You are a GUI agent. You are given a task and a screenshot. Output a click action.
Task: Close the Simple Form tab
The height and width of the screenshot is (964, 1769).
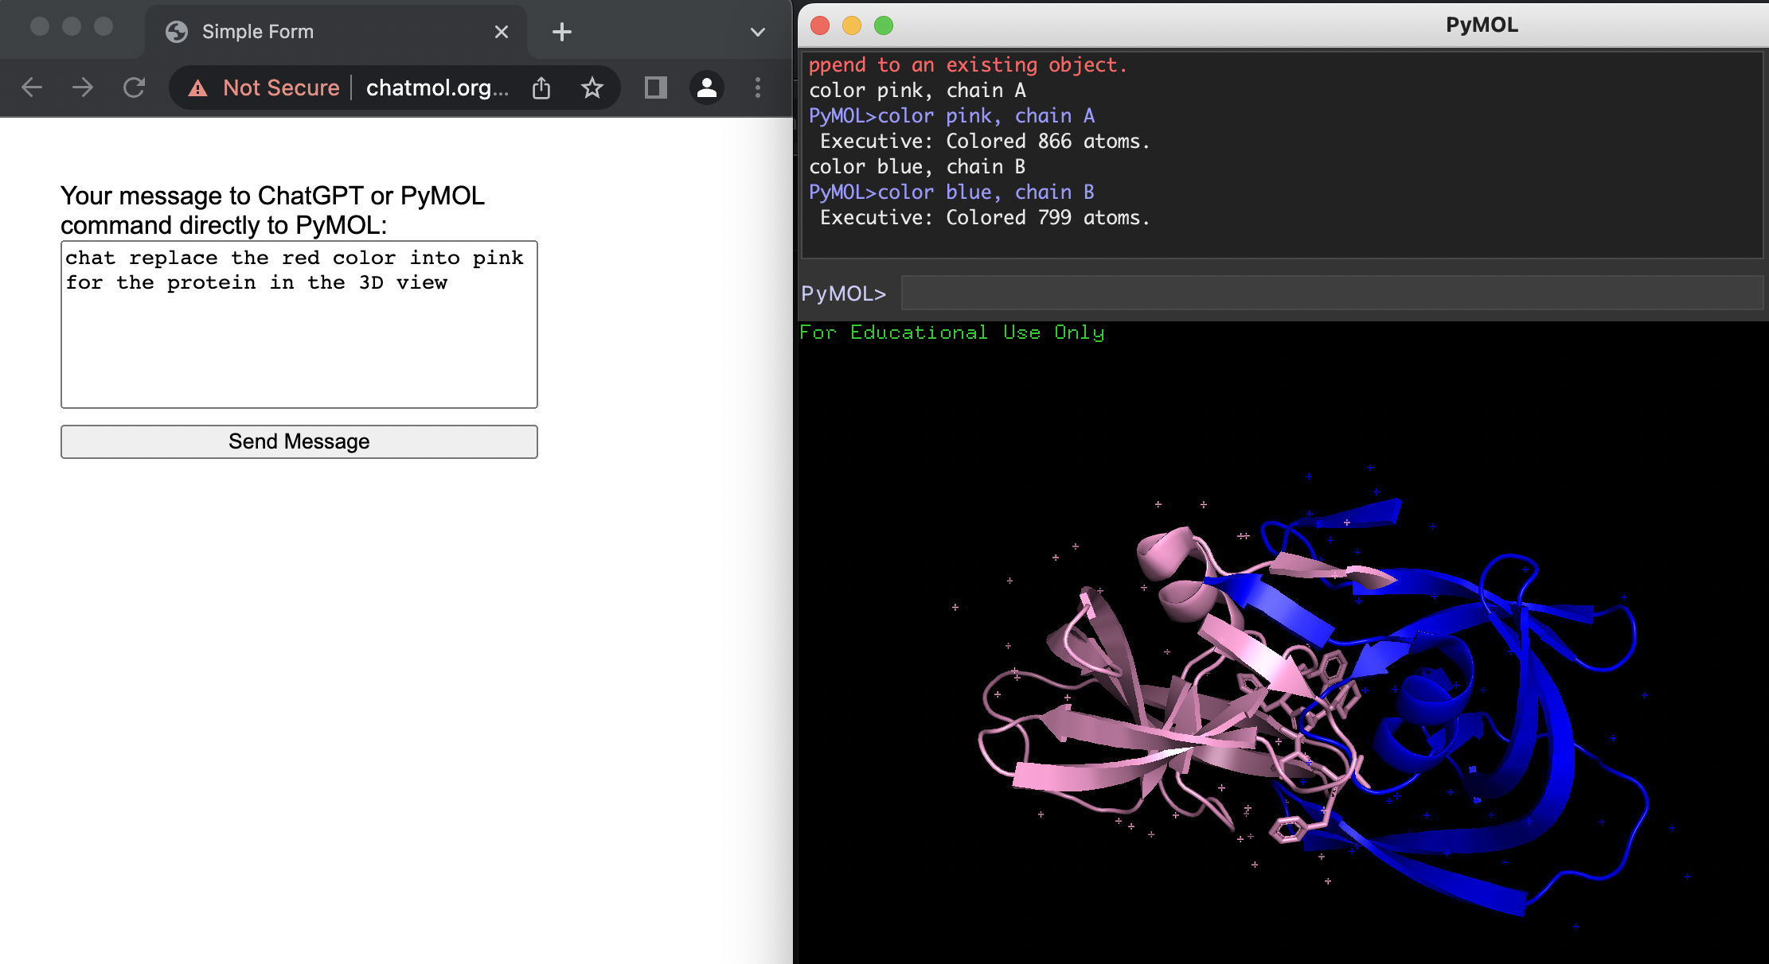point(502,32)
